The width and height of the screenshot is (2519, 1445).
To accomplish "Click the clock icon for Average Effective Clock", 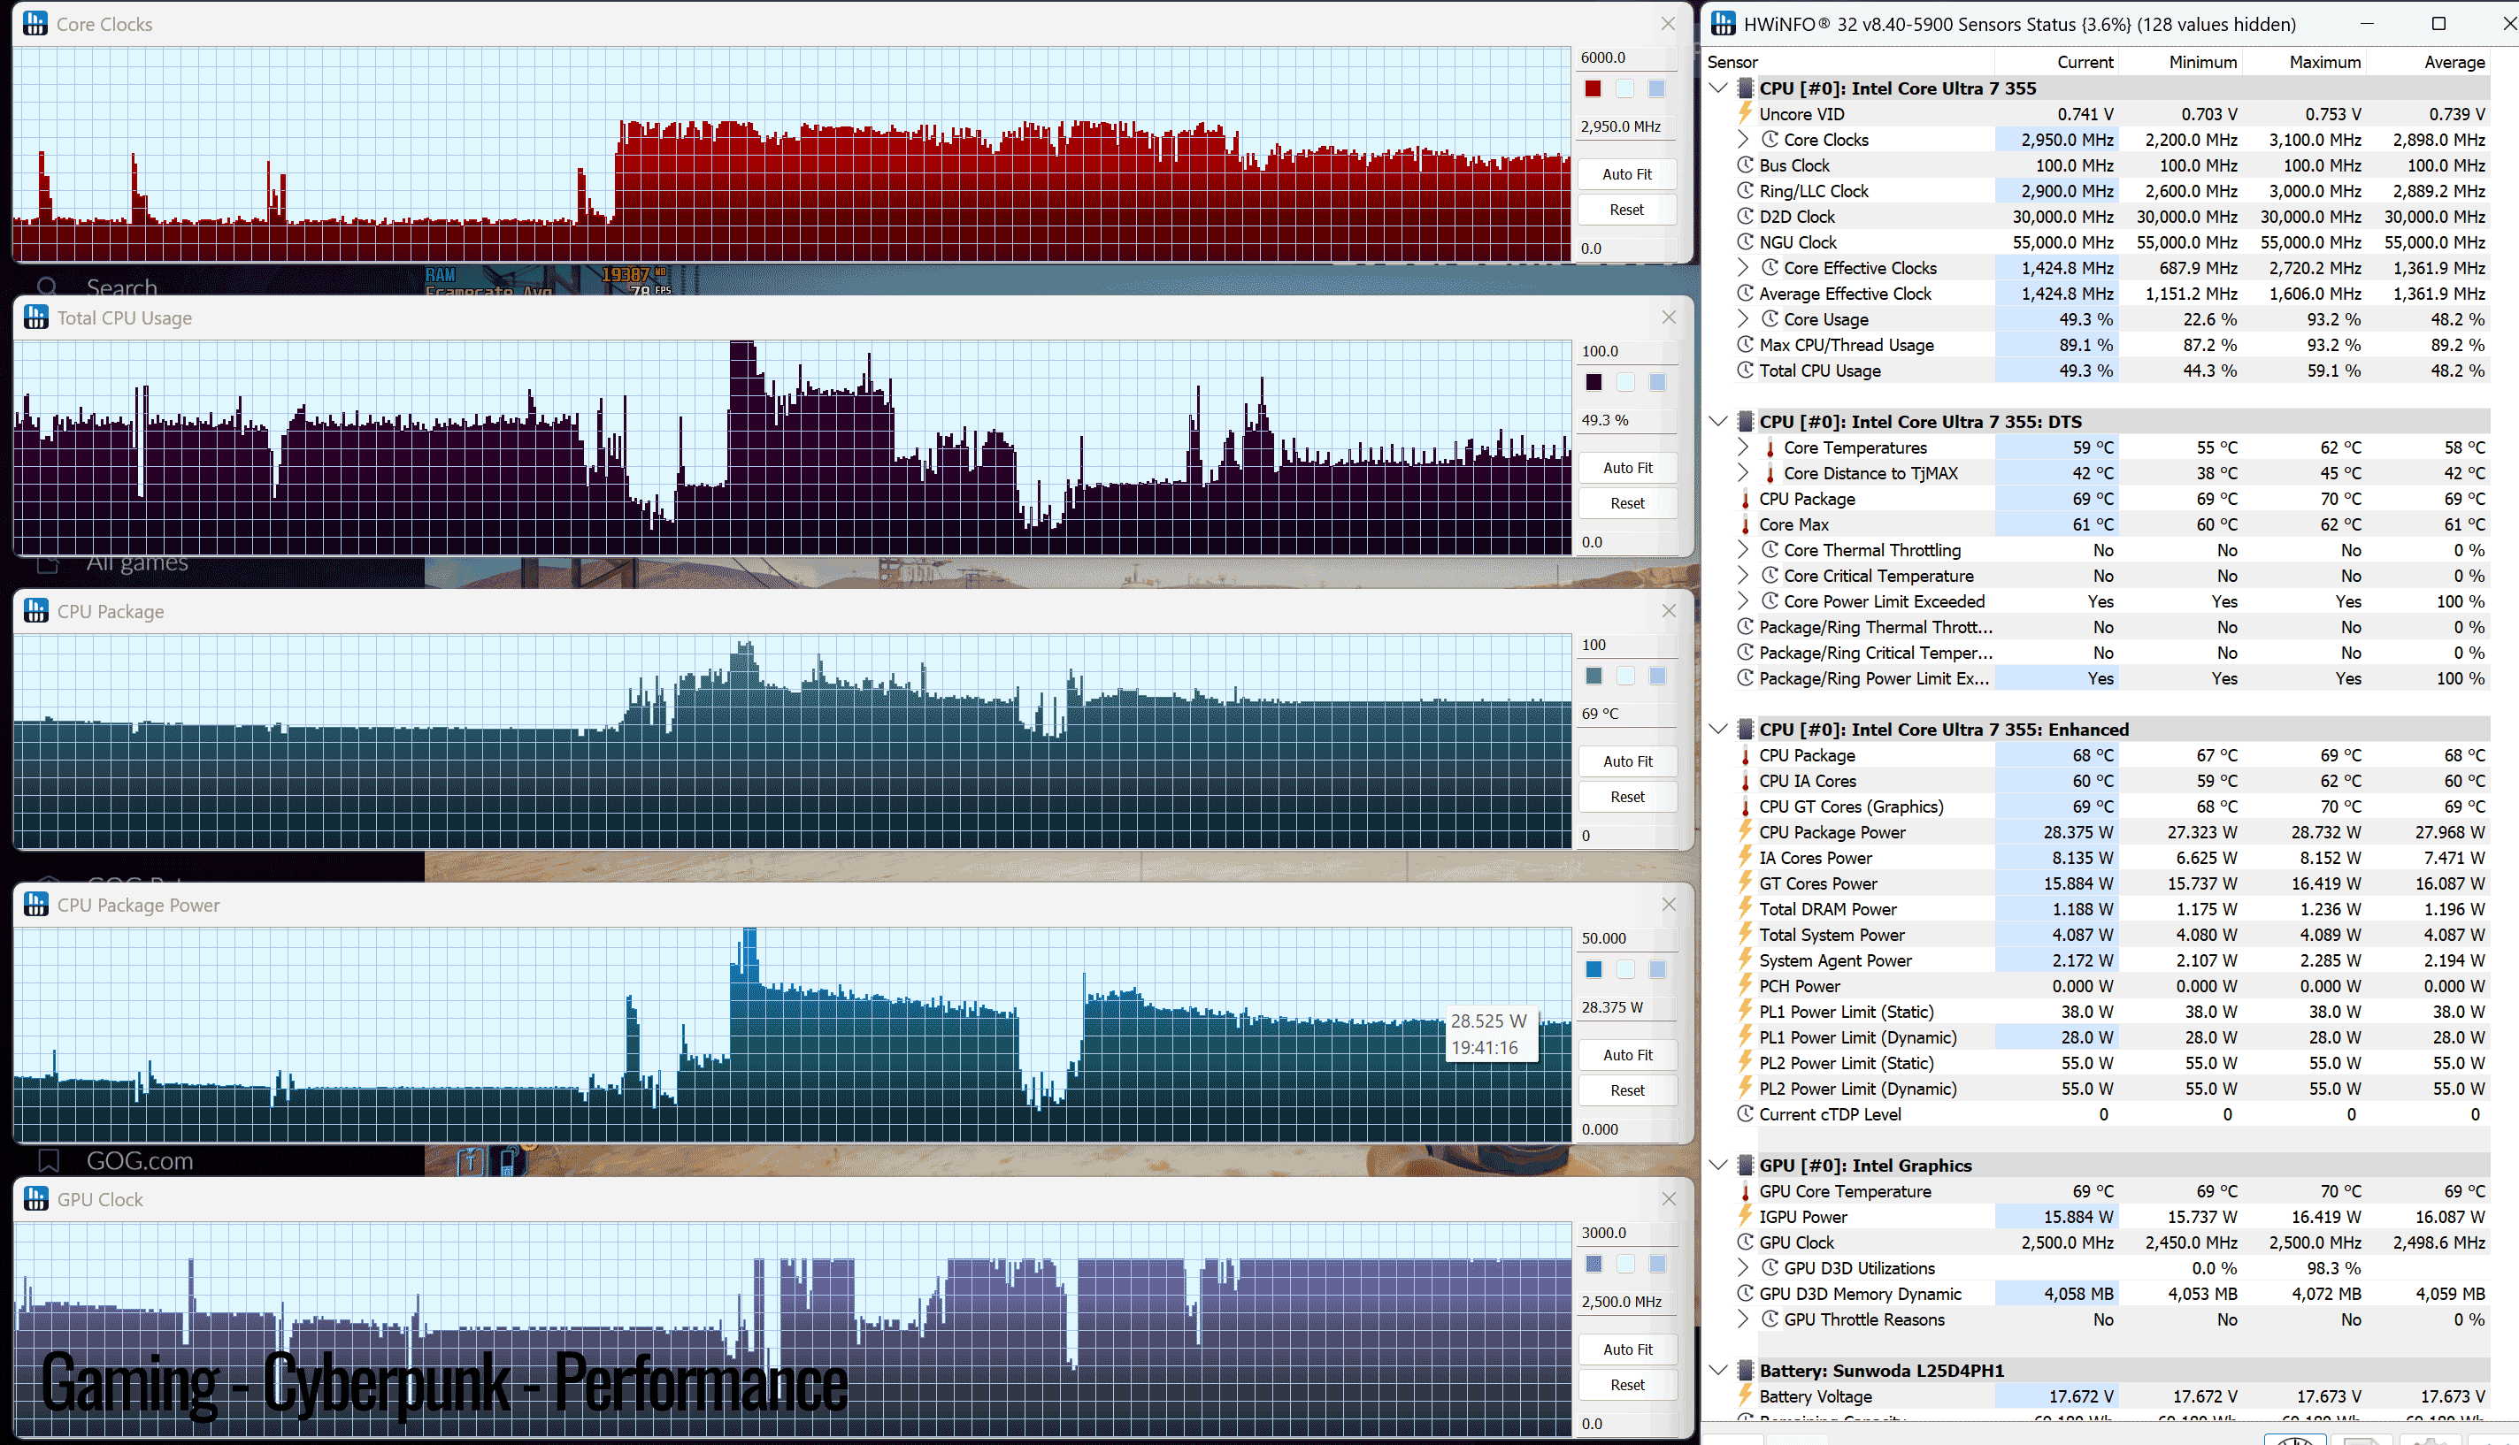I will (1745, 293).
